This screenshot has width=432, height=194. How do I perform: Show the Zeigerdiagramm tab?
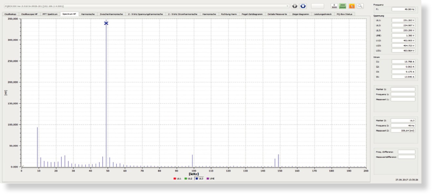click(300, 14)
